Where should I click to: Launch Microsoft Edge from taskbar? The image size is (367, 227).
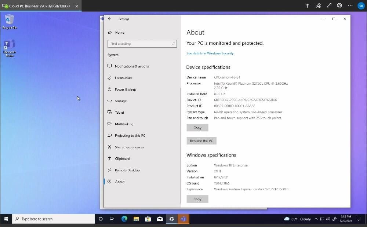pos(124,219)
